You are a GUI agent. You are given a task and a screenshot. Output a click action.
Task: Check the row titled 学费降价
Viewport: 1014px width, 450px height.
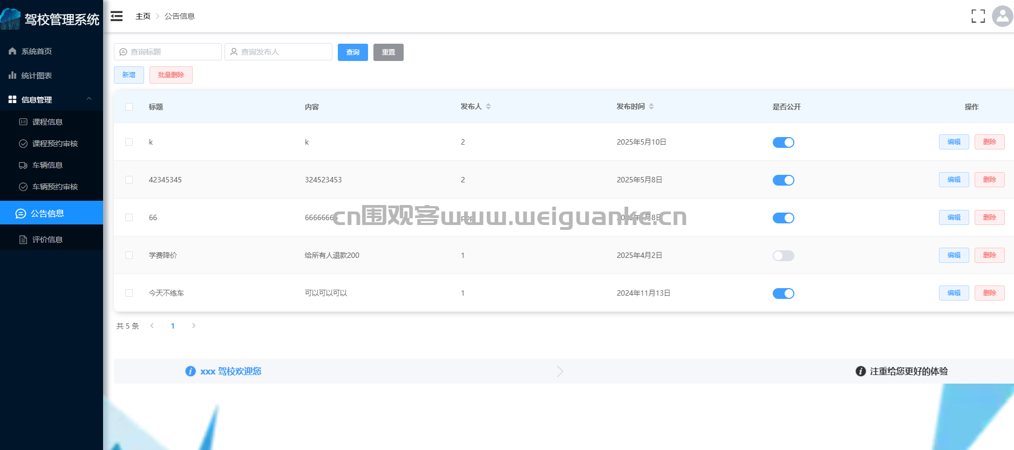[129, 255]
